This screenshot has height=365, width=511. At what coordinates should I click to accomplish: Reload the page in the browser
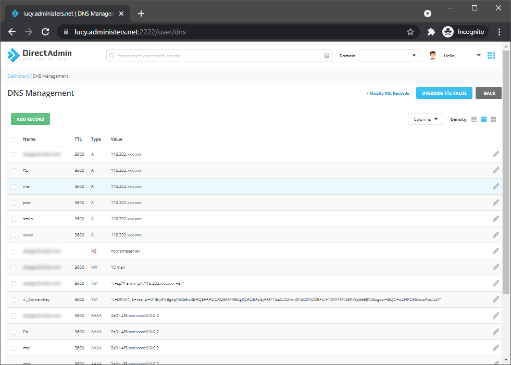point(45,32)
